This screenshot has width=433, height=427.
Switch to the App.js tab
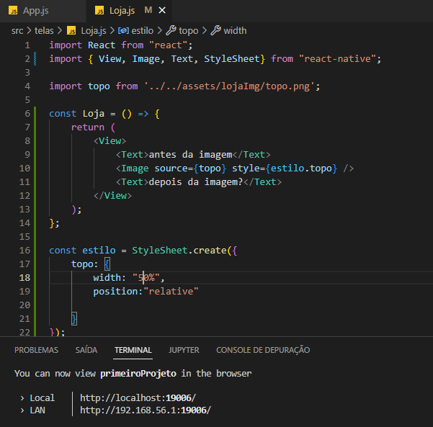[35, 11]
